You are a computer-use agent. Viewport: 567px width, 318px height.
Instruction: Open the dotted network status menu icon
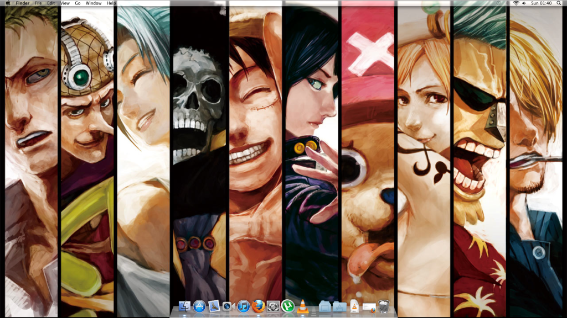pos(507,3)
